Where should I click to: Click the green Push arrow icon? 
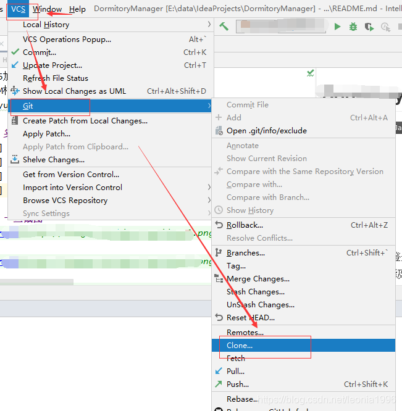(219, 384)
